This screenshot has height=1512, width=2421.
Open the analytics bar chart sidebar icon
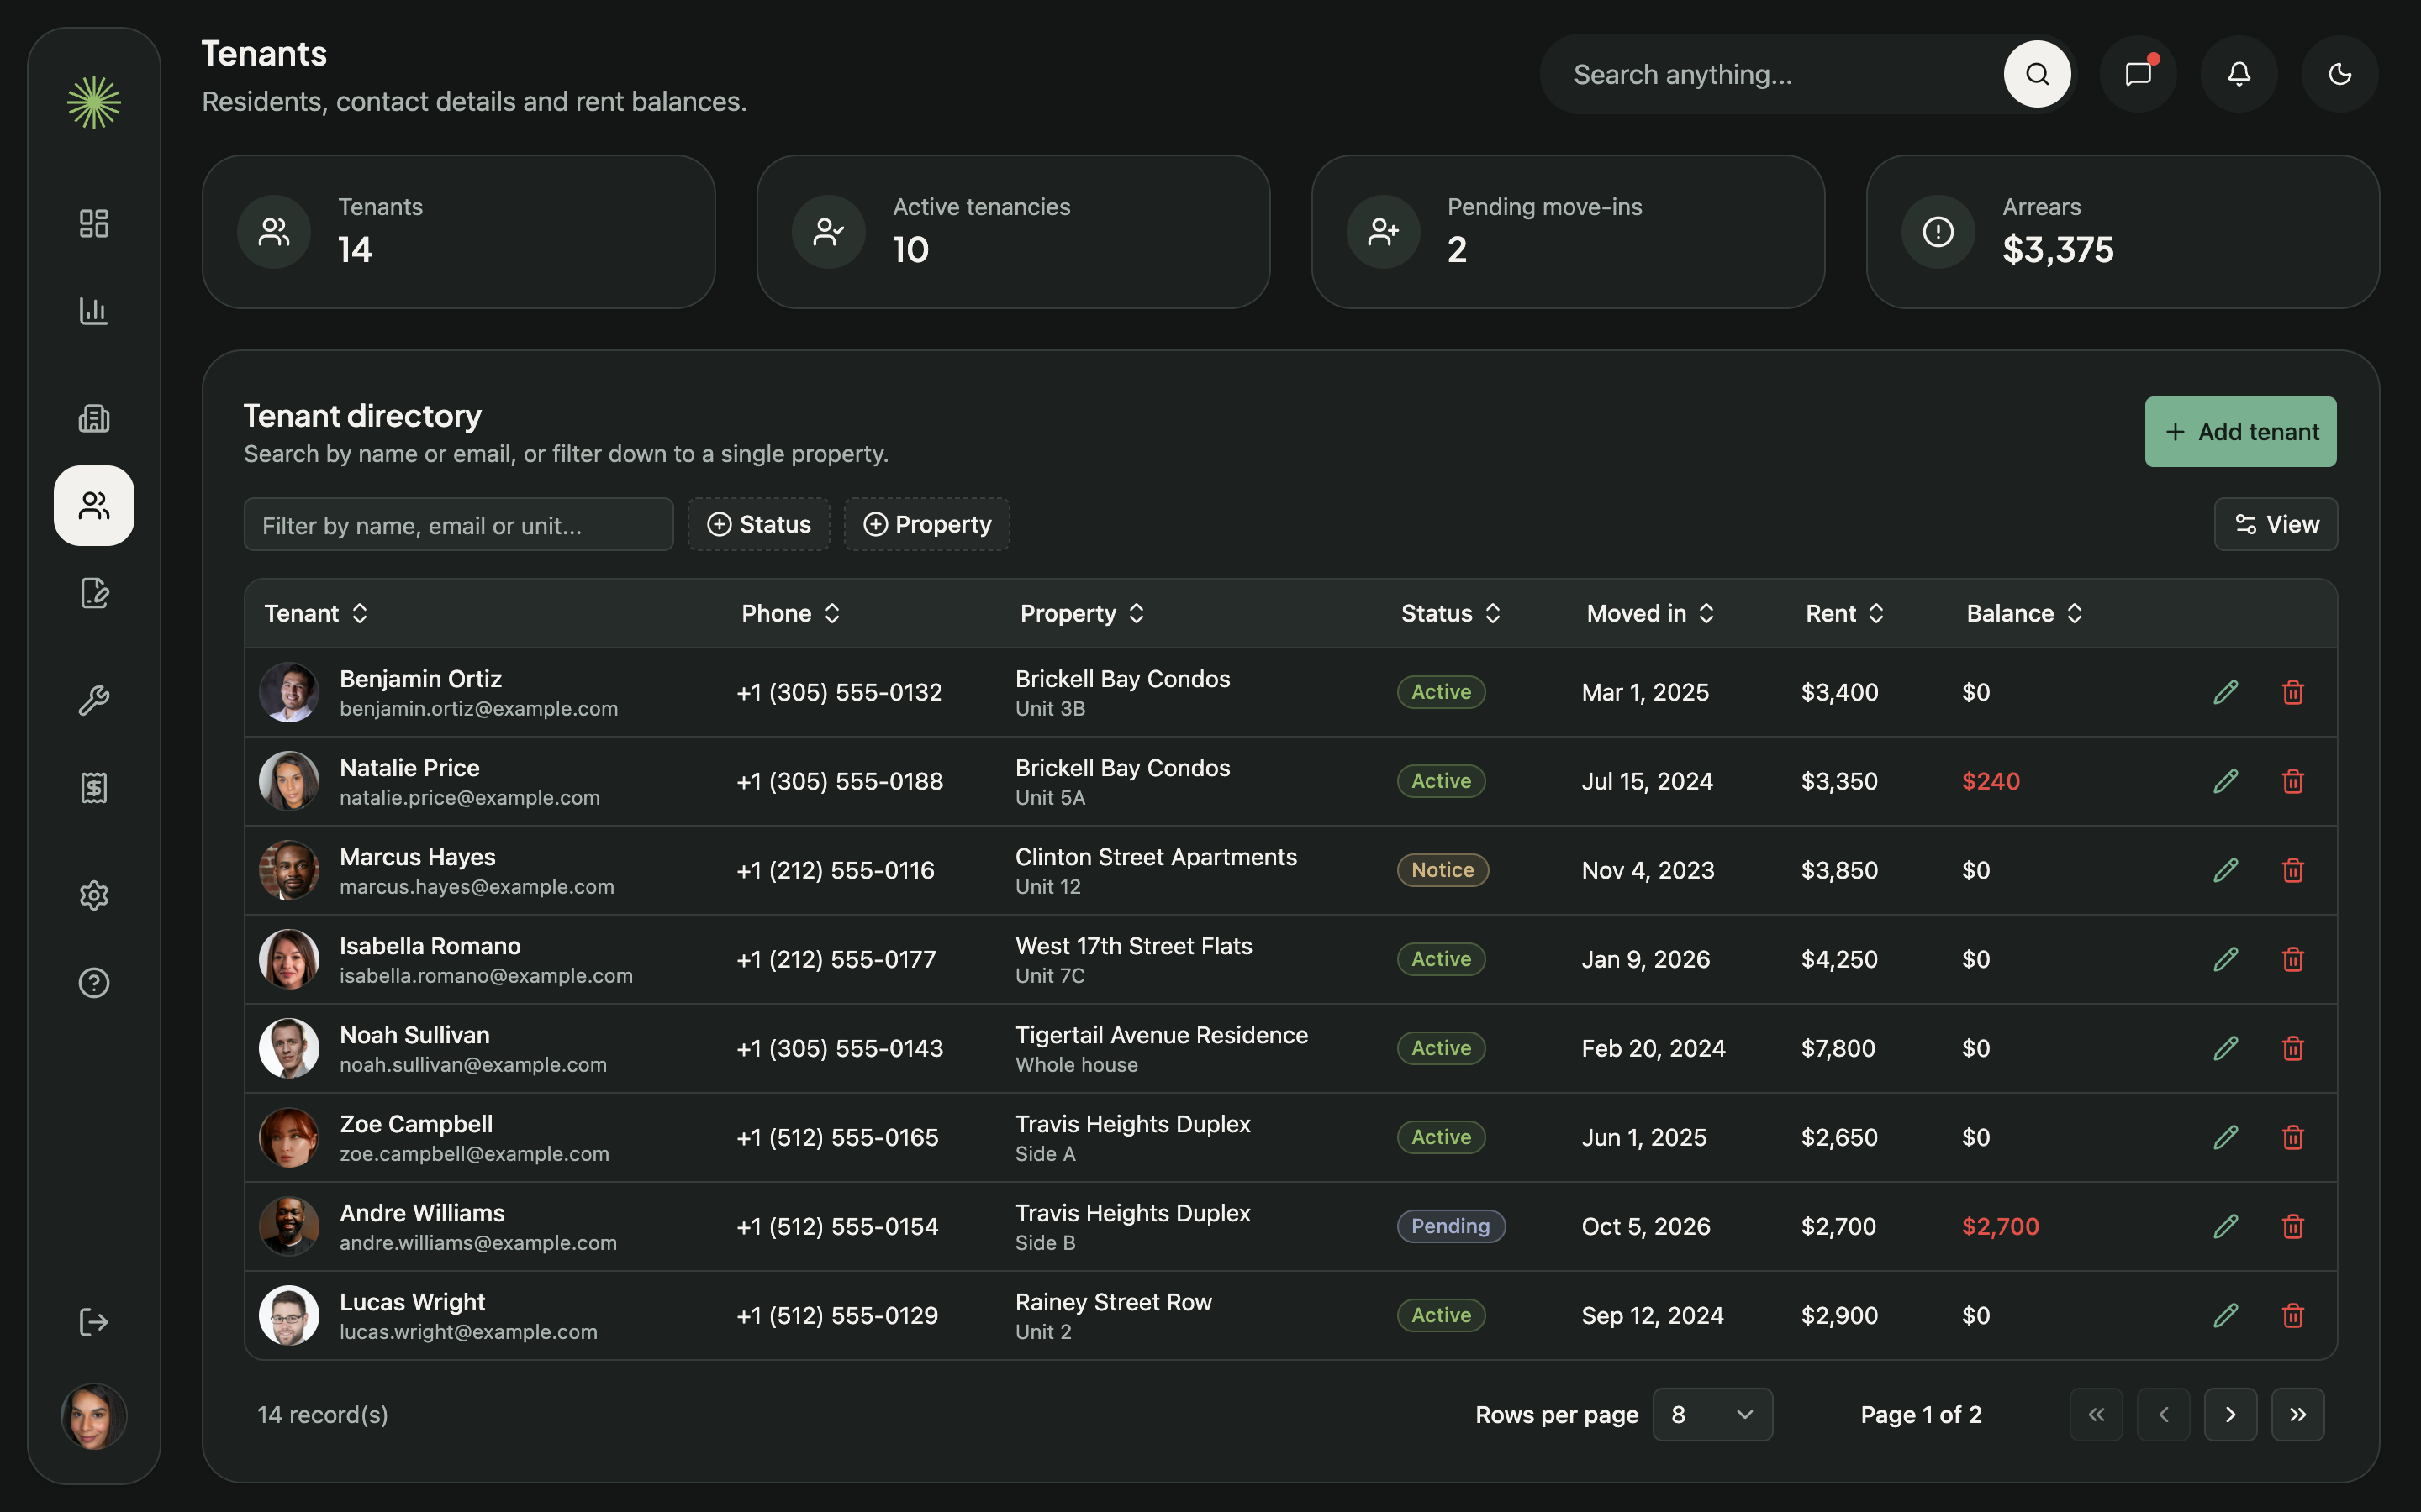94,311
